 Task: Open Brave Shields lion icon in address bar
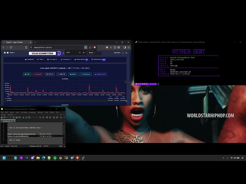[95, 48]
